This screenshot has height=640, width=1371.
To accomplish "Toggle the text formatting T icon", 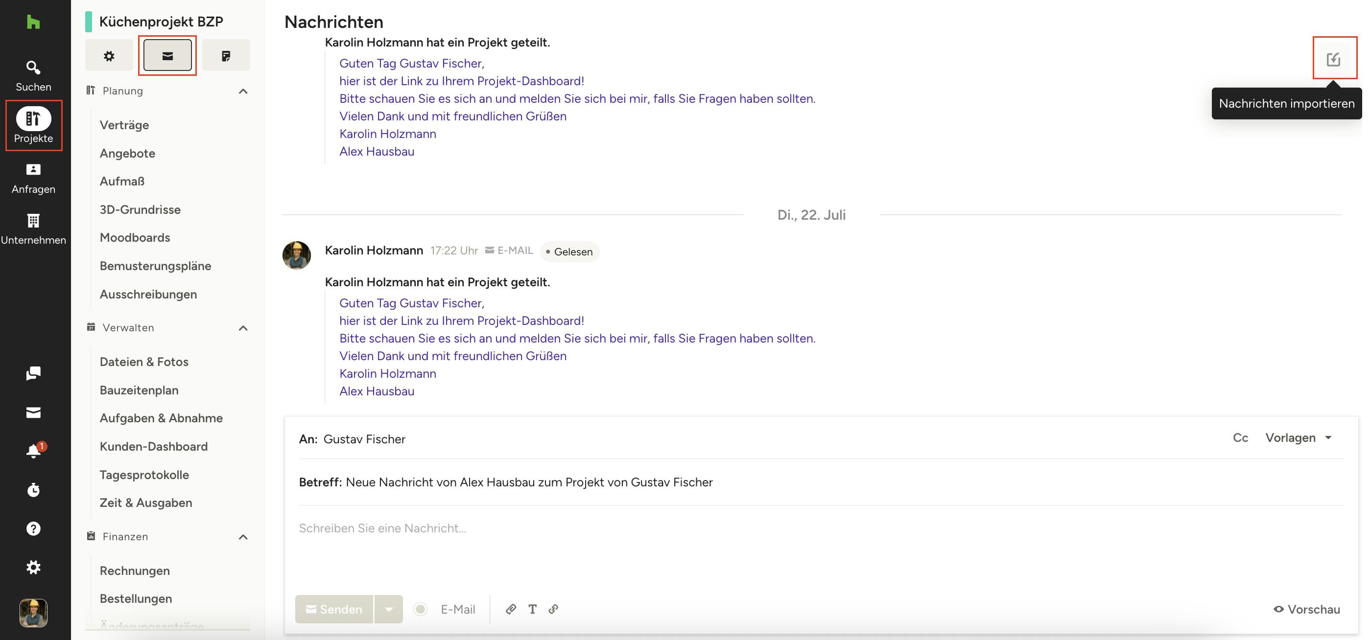I will pos(532,609).
